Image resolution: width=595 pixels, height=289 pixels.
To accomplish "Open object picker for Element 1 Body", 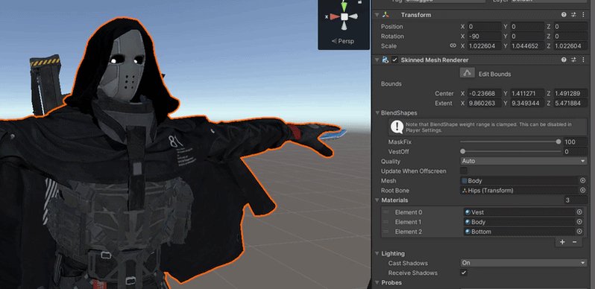I will (x=579, y=222).
